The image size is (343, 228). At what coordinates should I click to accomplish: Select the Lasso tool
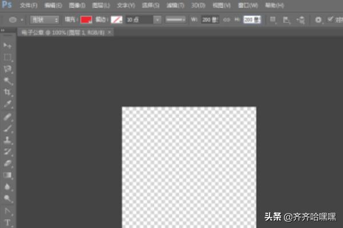(7, 69)
